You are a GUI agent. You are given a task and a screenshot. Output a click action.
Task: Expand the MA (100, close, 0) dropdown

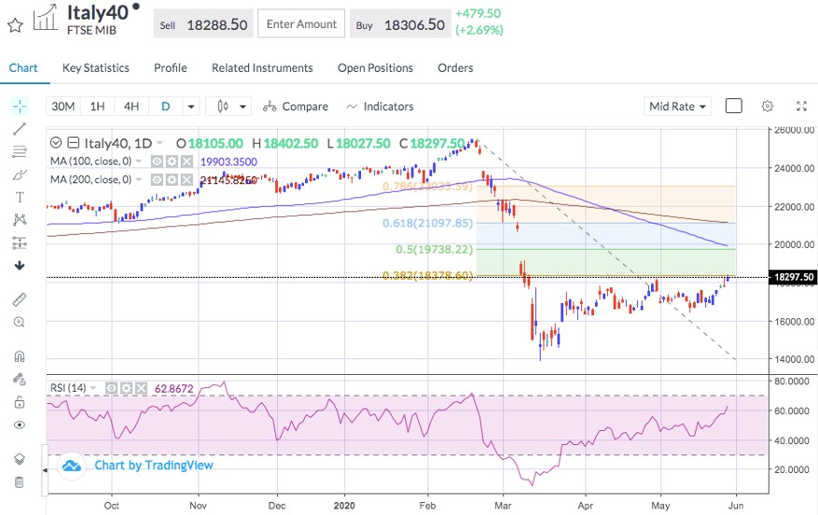click(139, 161)
